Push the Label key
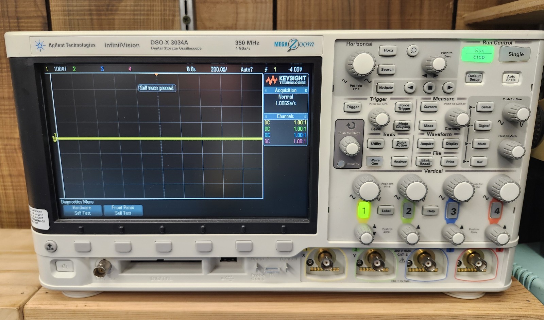Screen dimensions: 544x320 386,211
